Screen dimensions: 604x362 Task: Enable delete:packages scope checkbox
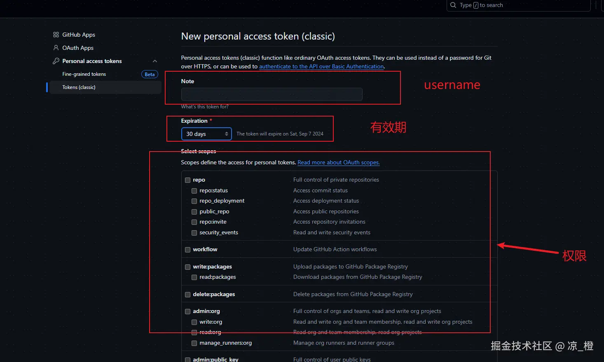(x=187, y=294)
